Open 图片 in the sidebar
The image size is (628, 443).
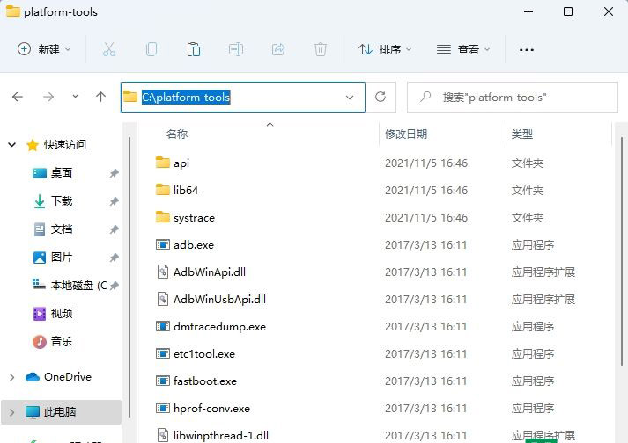click(x=62, y=257)
